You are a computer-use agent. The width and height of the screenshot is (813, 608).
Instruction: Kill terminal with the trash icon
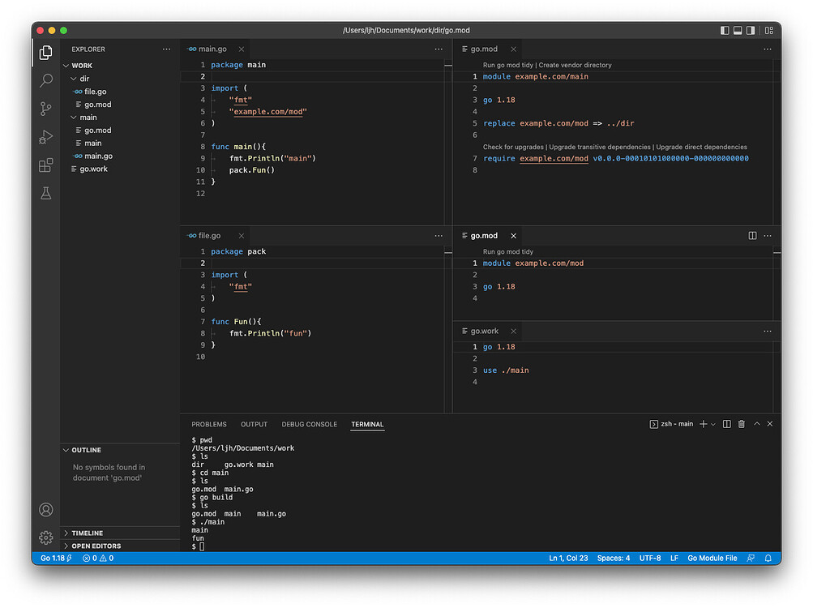click(741, 424)
